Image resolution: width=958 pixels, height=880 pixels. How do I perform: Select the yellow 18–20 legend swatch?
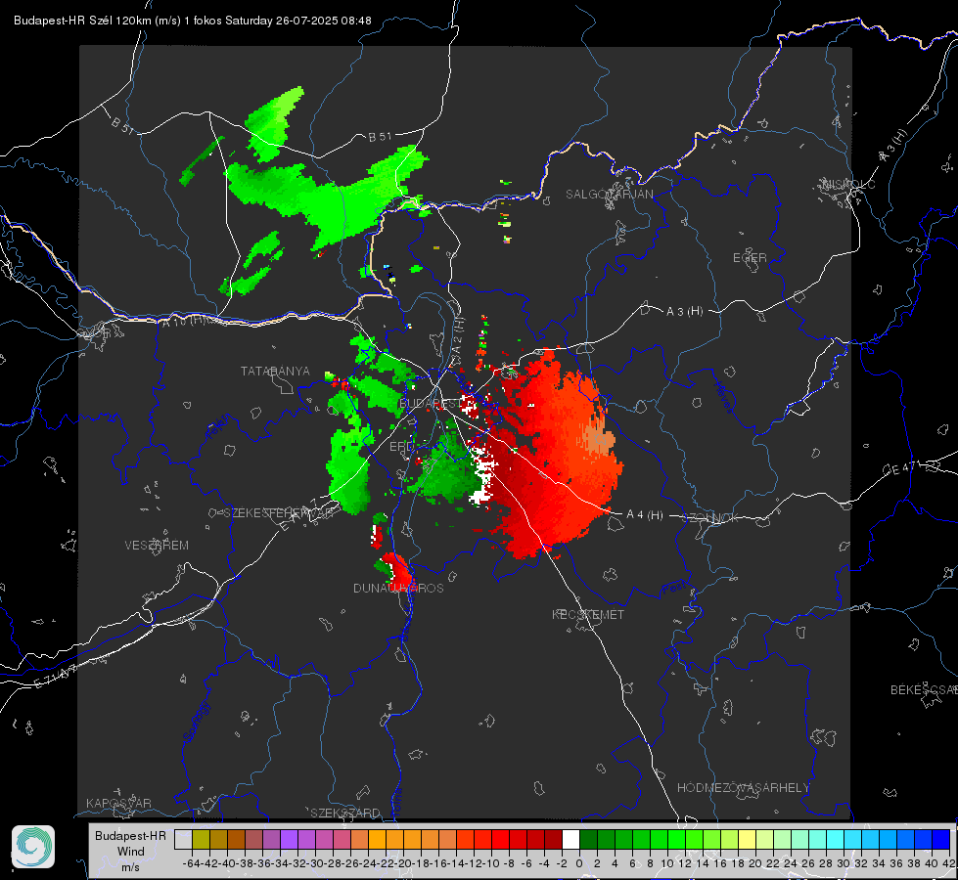tap(748, 839)
